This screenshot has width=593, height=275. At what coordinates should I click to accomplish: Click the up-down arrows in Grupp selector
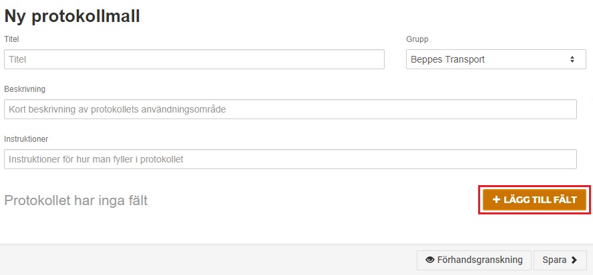pyautogui.click(x=572, y=59)
